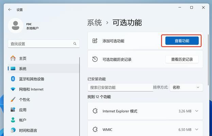Focus the 搜索已安装功能 search field
Screen dimensions: 212x136
[120, 87]
